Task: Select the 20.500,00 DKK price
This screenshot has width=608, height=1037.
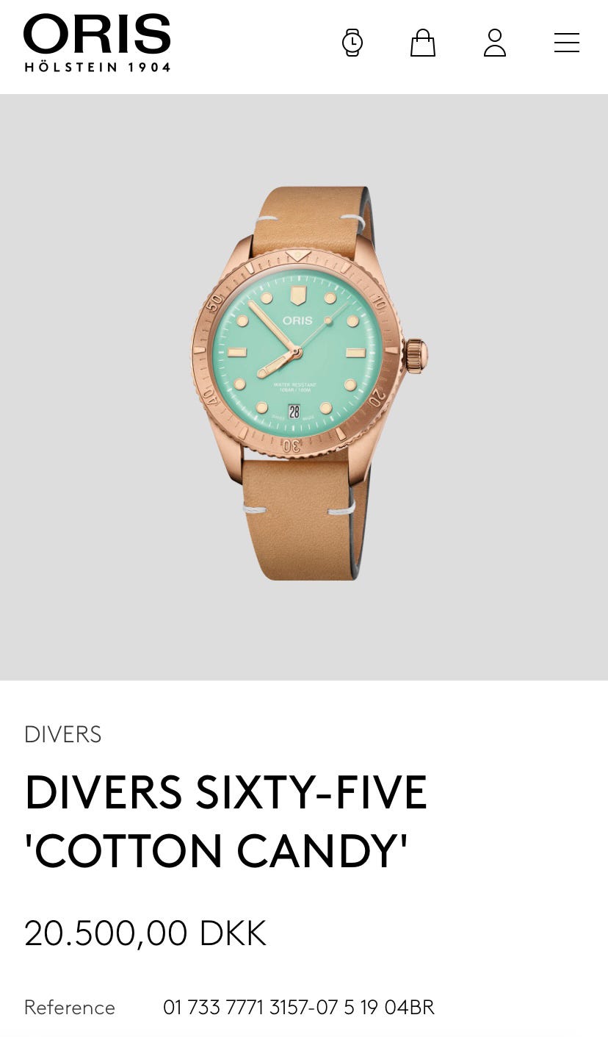Action: pyautogui.click(x=145, y=933)
